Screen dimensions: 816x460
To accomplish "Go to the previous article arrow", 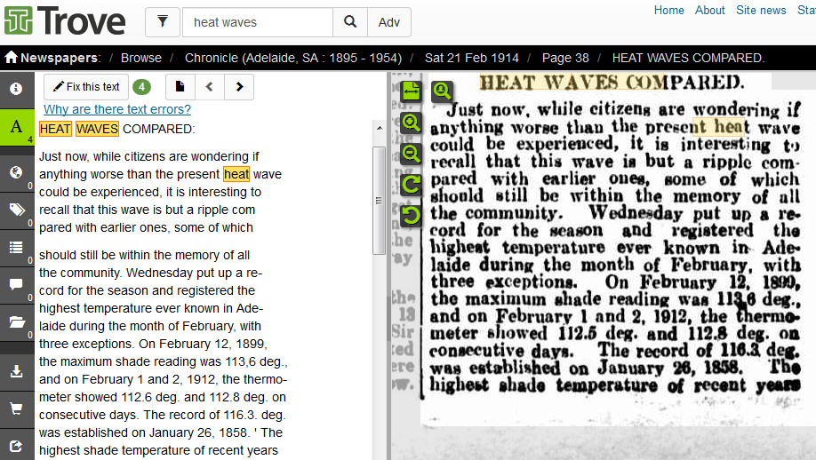I will pyautogui.click(x=210, y=87).
